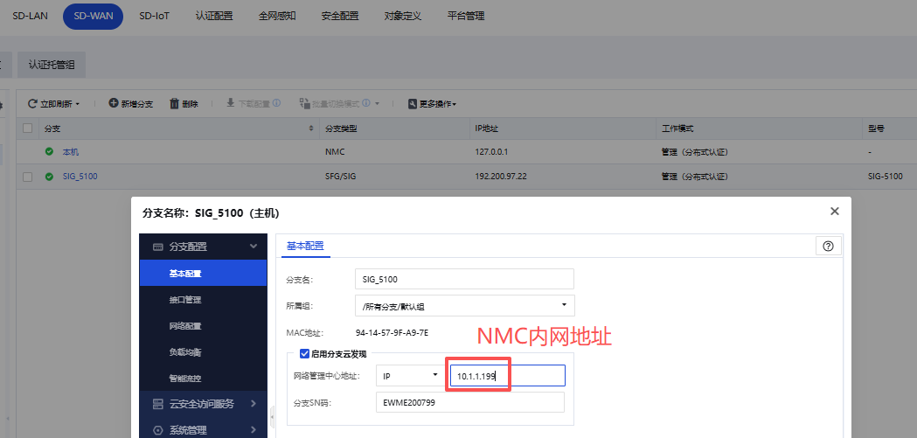Image resolution: width=917 pixels, height=438 pixels.
Task: Click the 分支名 input field
Action: pyautogui.click(x=465, y=279)
